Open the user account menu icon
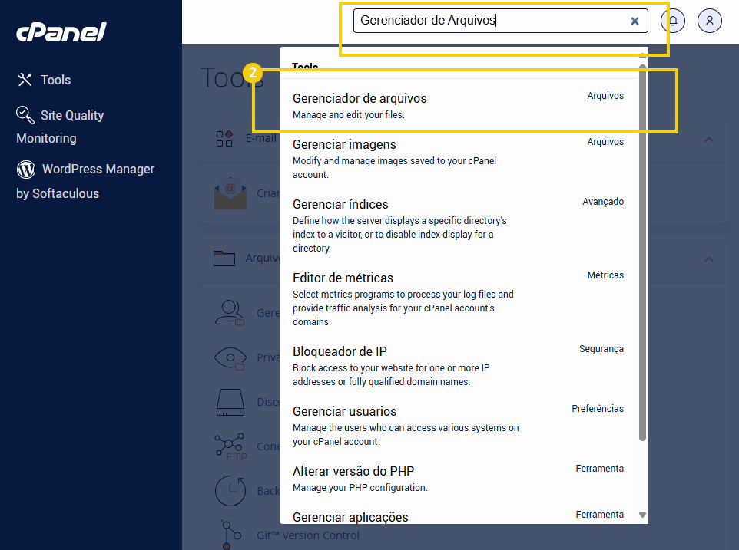This screenshot has width=739, height=550. 709,21
